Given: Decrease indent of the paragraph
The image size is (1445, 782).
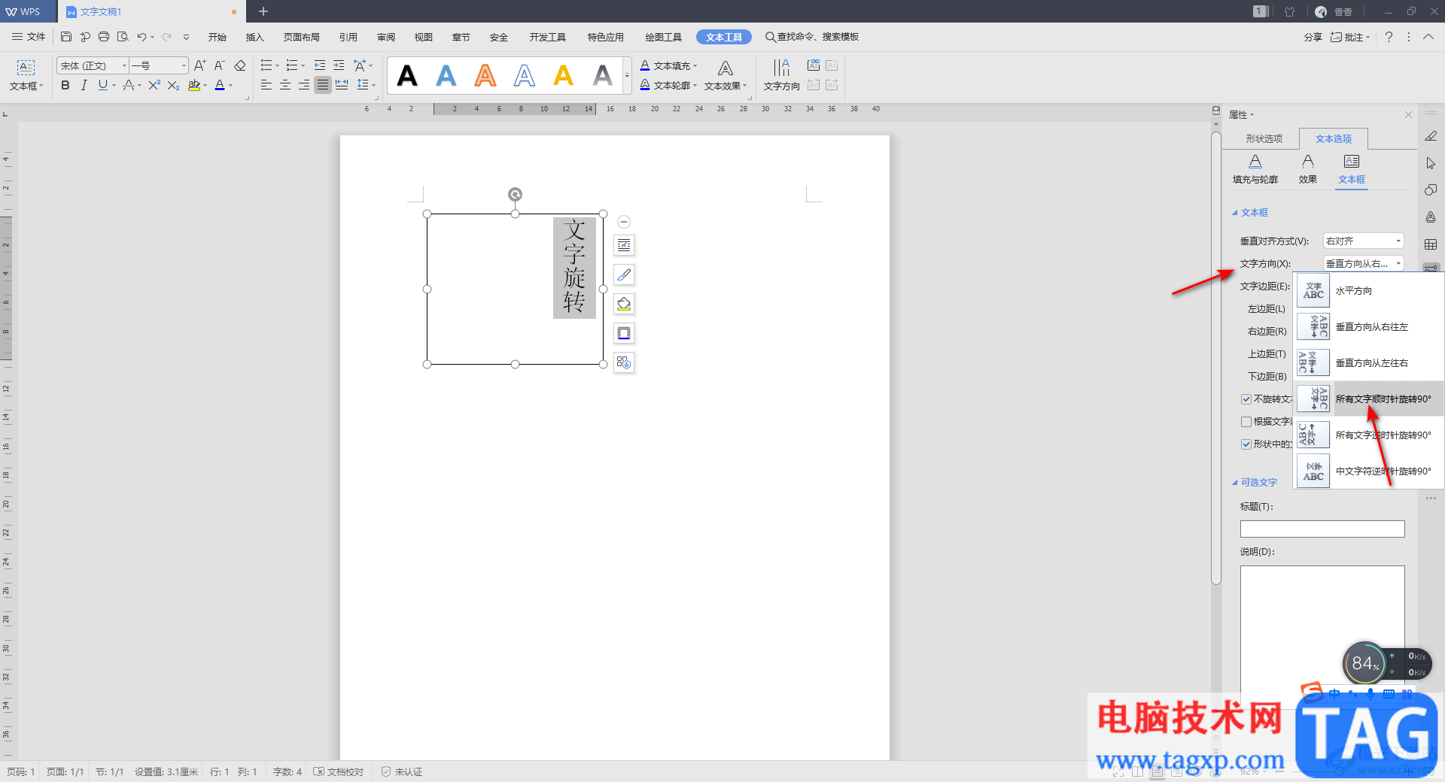Looking at the screenshot, I should pyautogui.click(x=320, y=65).
